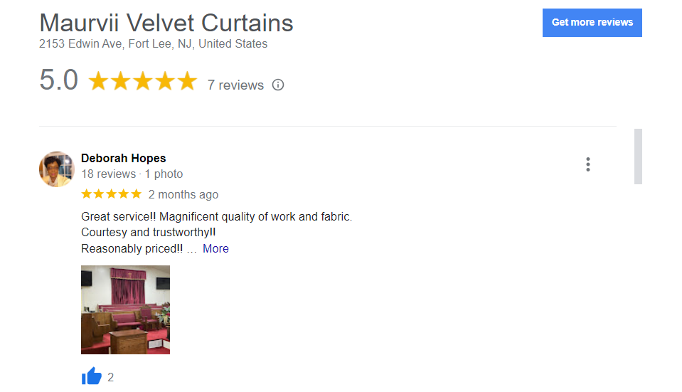The width and height of the screenshot is (682, 392).
Task: Click the vertical scrollbar of the reviews list
Action: (x=638, y=157)
